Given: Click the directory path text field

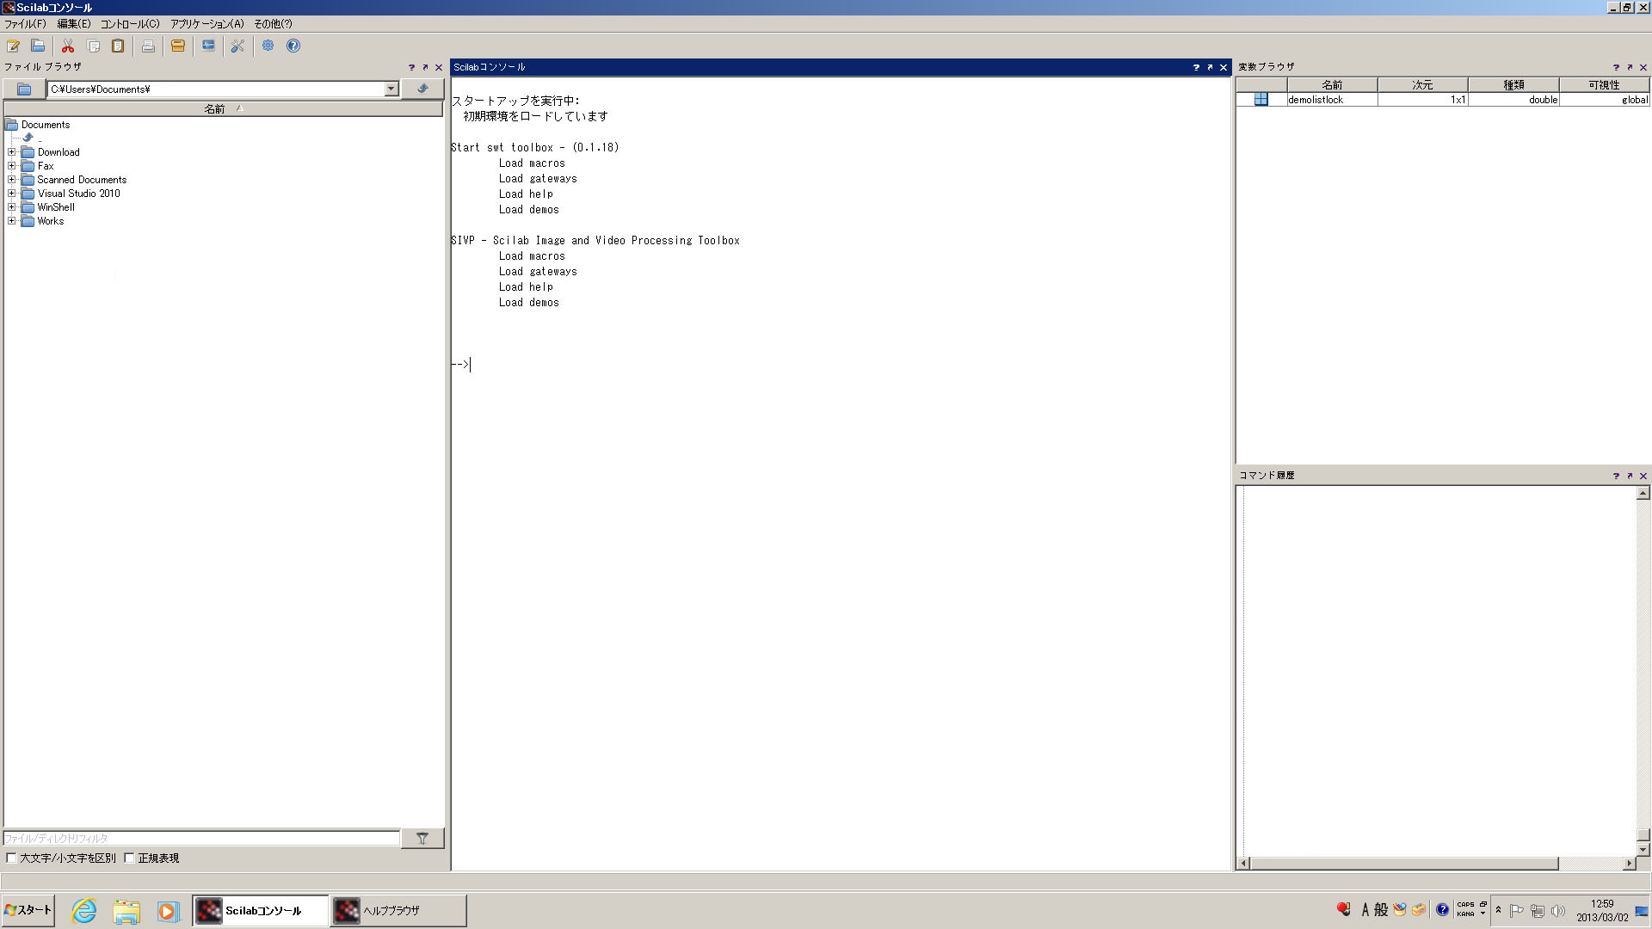Looking at the screenshot, I should 216,89.
